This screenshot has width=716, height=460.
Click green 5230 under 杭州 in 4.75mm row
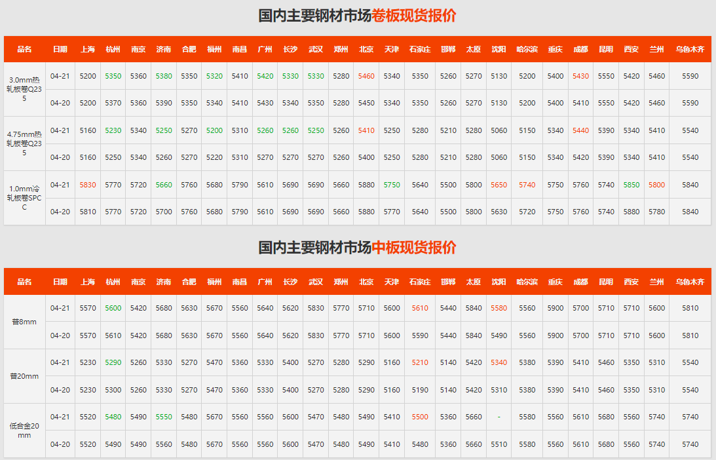tap(113, 130)
